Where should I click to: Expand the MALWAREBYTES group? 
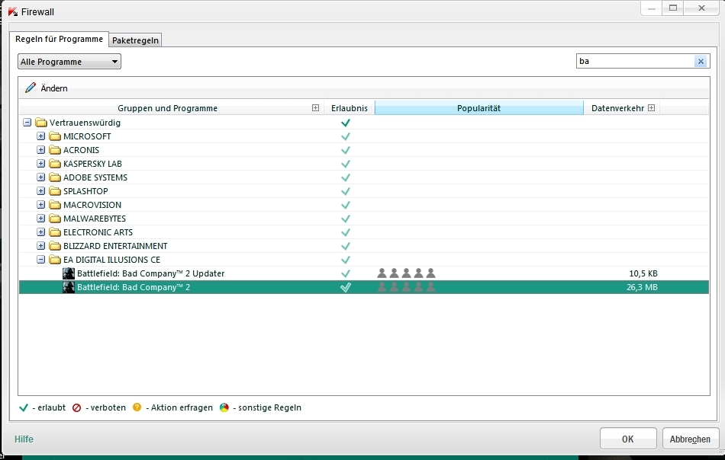41,219
